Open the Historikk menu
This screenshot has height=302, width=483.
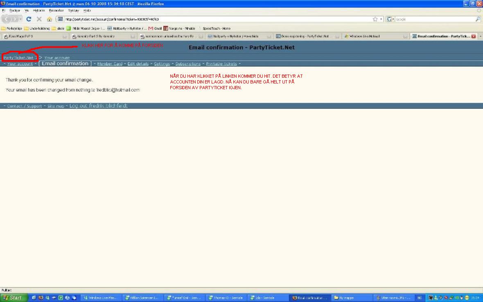(x=39, y=11)
